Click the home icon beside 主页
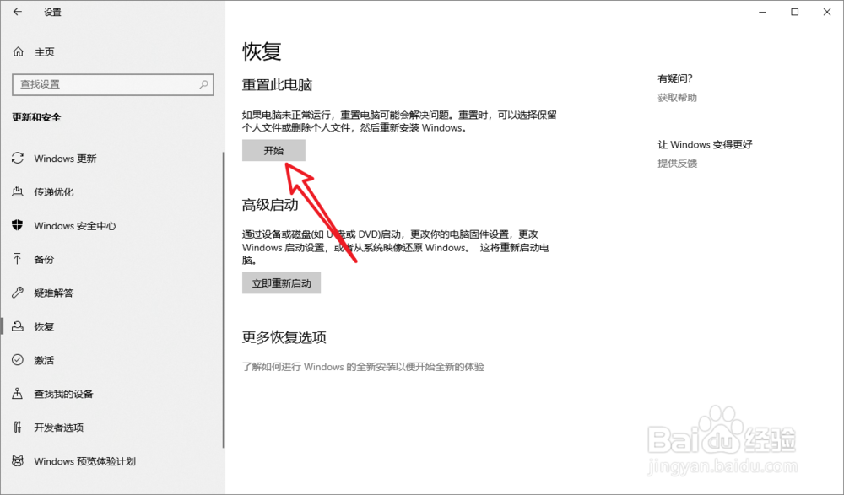844x495 pixels. [19, 51]
